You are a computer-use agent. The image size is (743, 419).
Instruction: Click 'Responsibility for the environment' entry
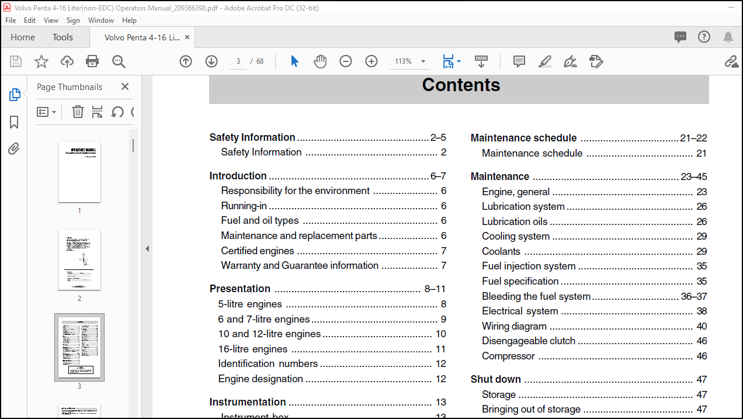coord(296,191)
